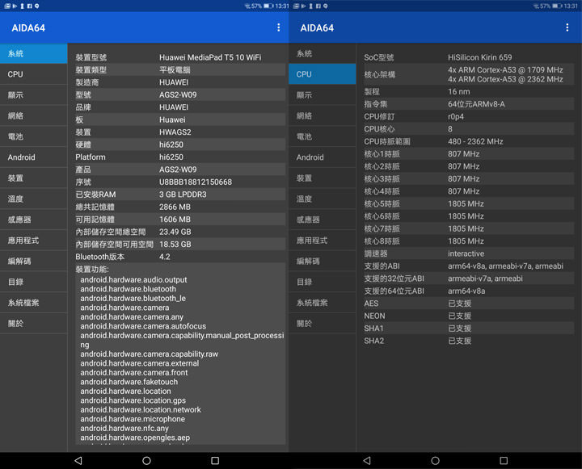
Task: Open 系統檔案 section in right sidebar
Action: (x=323, y=303)
